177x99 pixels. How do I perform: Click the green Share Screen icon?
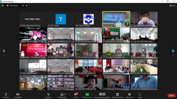point(87,94)
